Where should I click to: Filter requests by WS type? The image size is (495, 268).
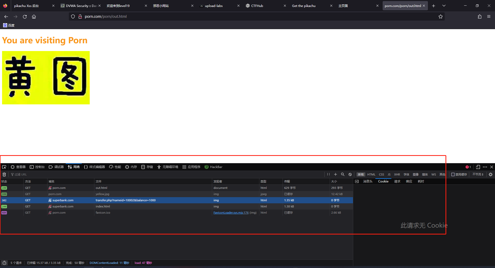coord(434,174)
